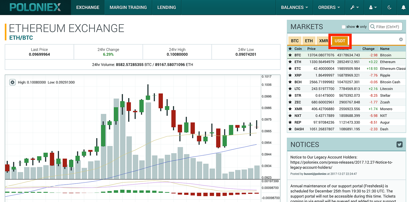The height and width of the screenshot is (202, 409).
Task: Select Dash market name
Action: tap(384, 129)
